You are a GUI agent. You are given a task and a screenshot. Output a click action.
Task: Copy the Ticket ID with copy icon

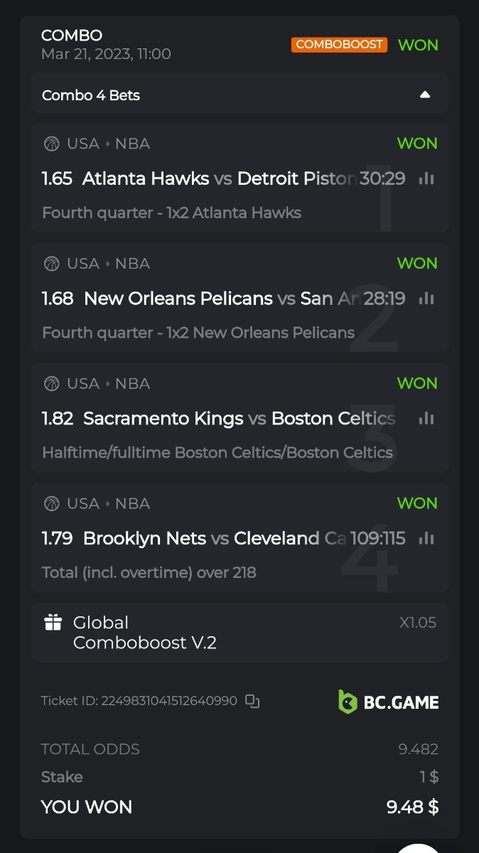(252, 702)
